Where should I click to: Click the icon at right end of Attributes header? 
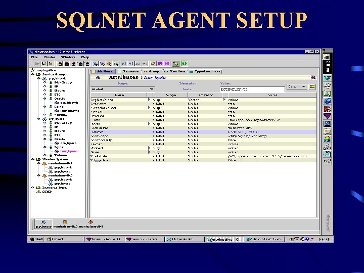click(x=313, y=77)
